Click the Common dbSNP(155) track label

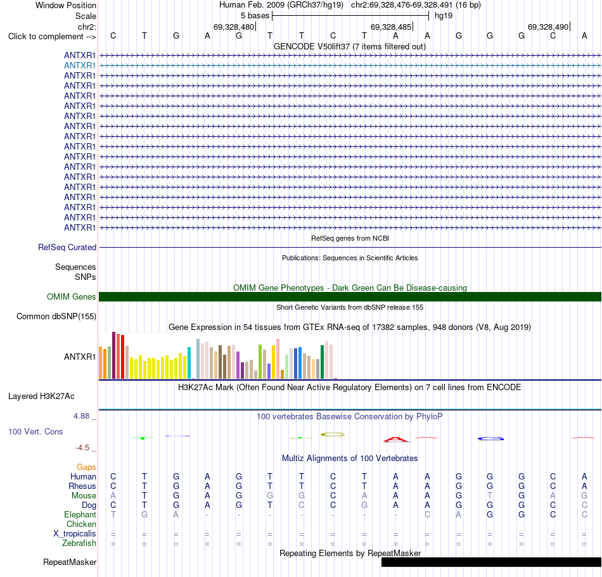tap(56, 317)
